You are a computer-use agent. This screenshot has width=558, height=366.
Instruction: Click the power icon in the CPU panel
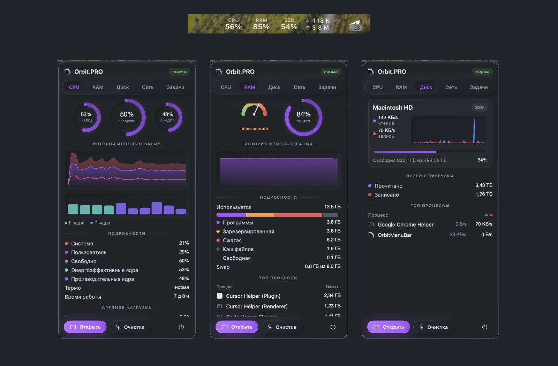click(181, 327)
